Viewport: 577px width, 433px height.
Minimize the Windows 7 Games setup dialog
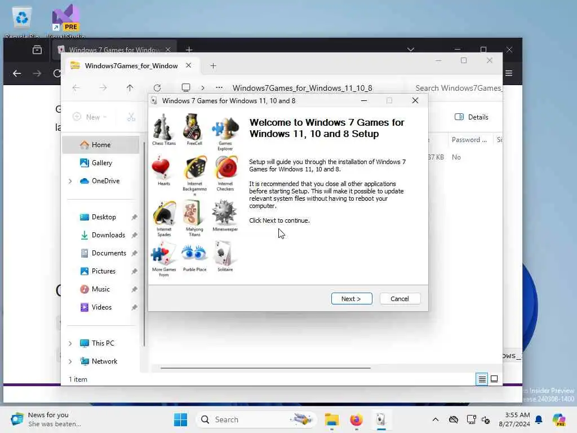point(364,100)
